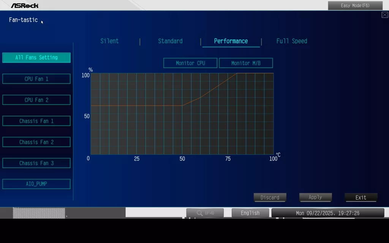Select Chassis Fan 2

(36, 142)
